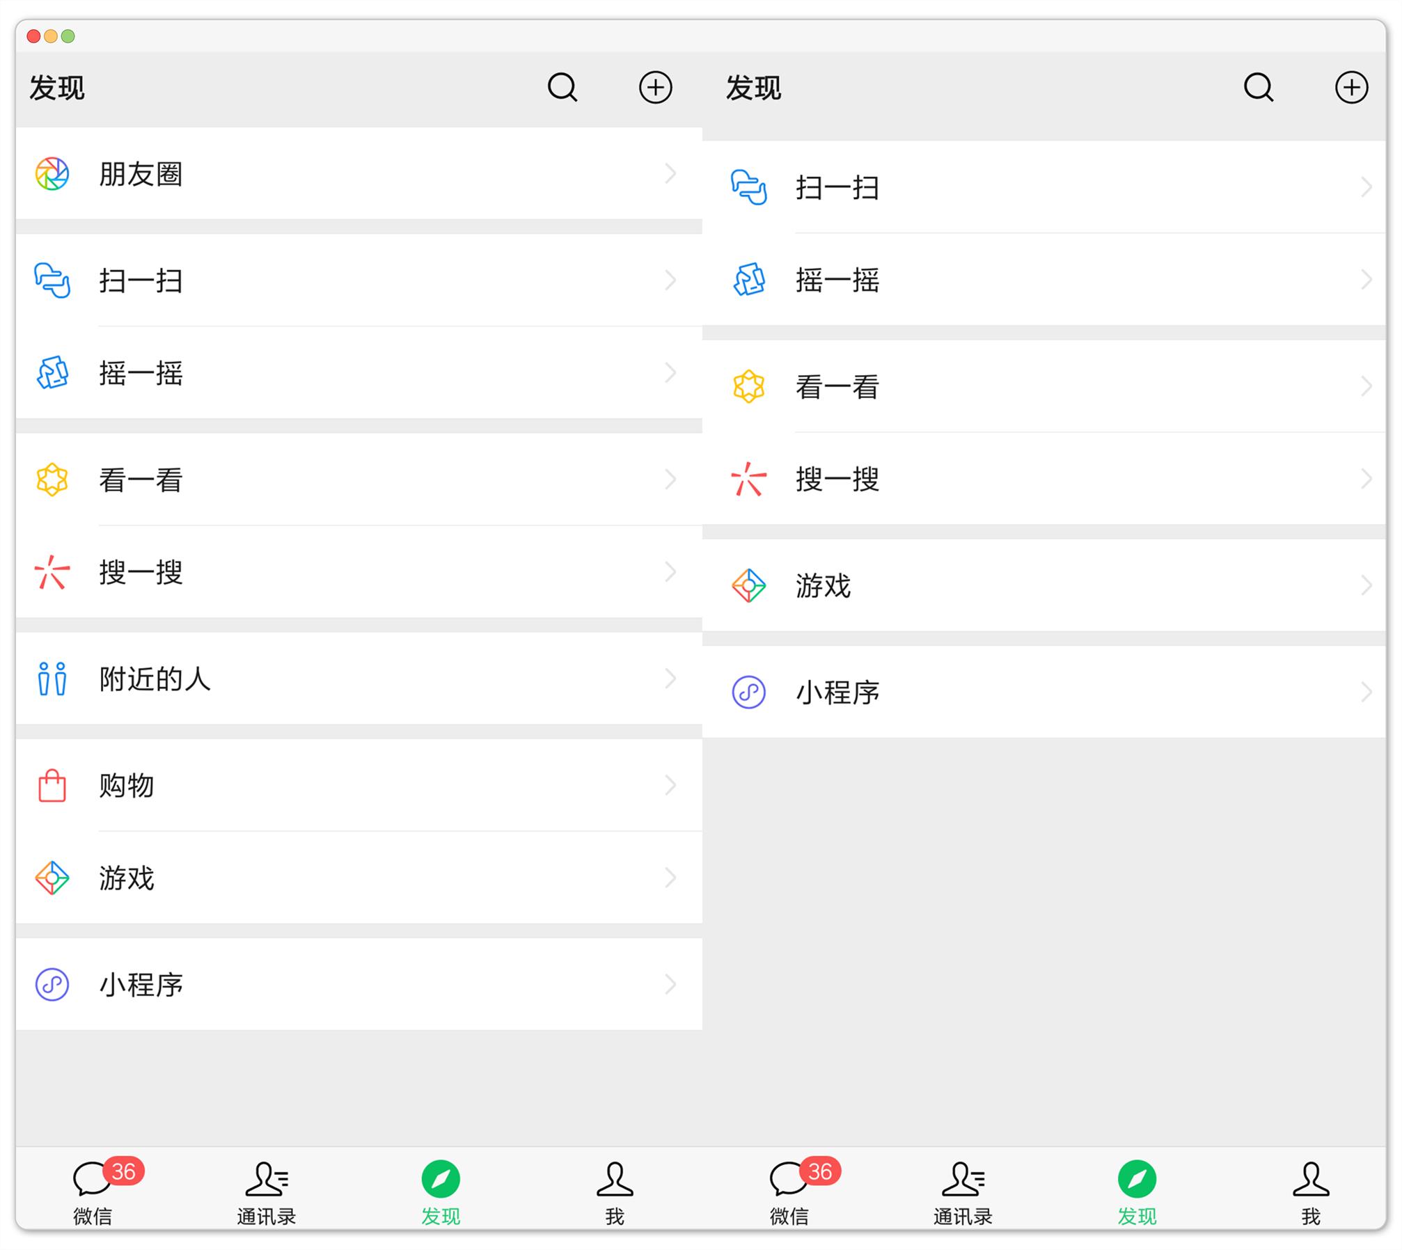Open Games (游戏)

pos(125,878)
